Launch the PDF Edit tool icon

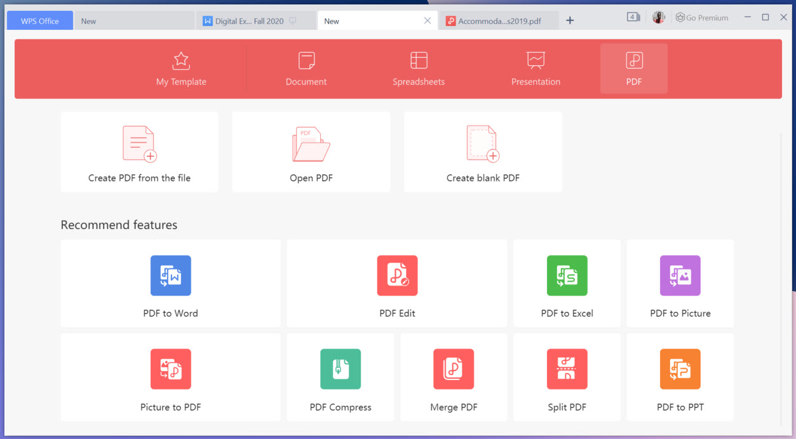pos(397,275)
